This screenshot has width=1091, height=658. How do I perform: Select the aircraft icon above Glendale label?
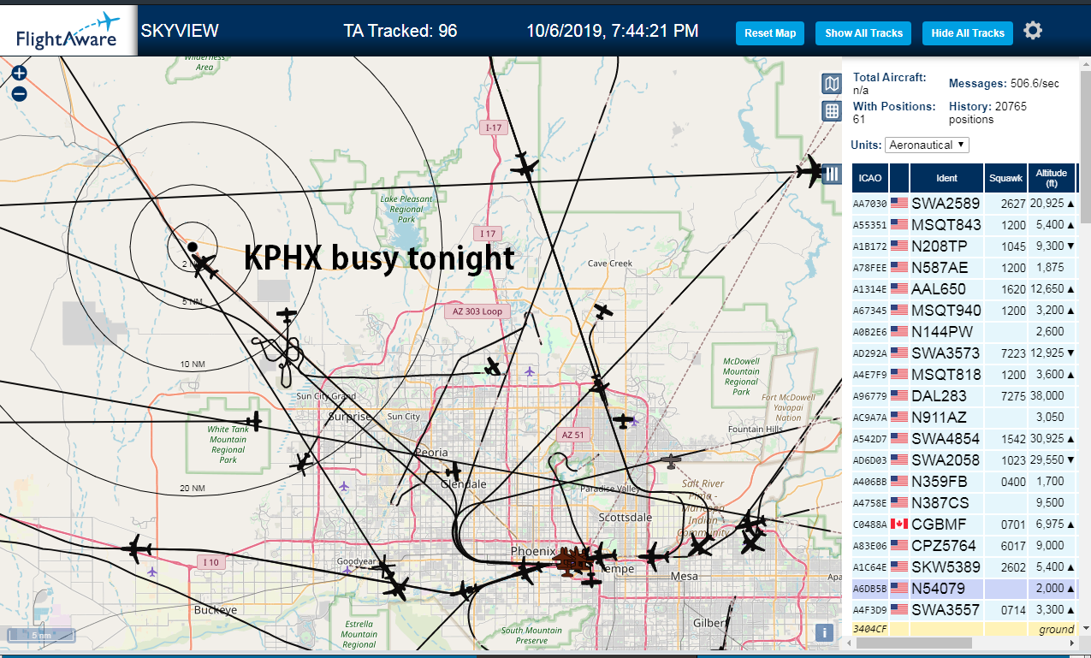[x=453, y=471]
